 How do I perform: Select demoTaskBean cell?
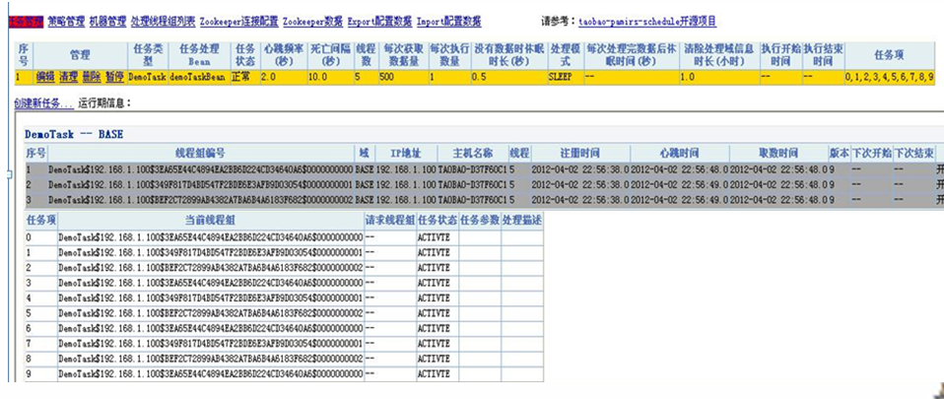(198, 77)
